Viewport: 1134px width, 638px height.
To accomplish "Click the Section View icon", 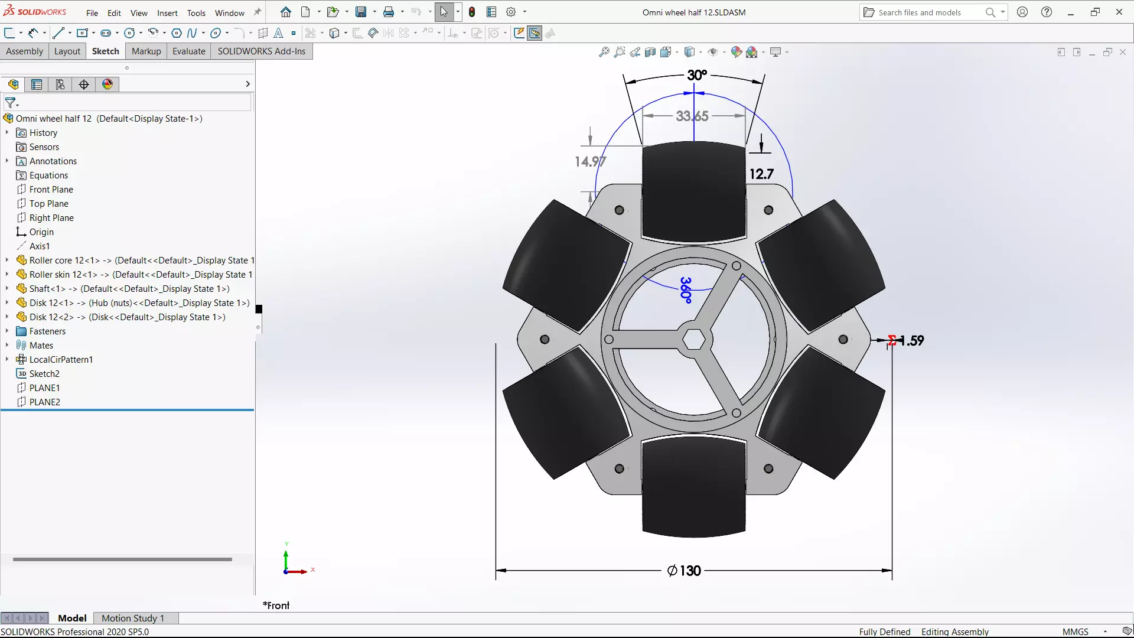I will [650, 52].
